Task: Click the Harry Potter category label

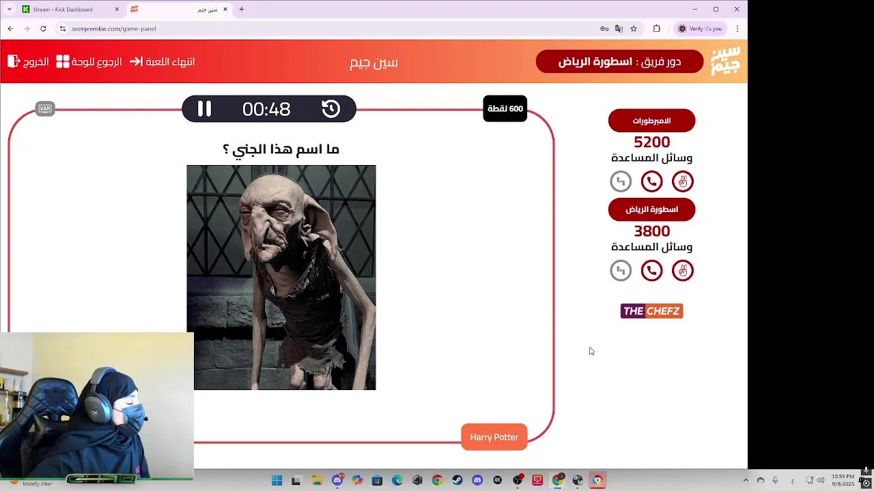Action: 494,437
